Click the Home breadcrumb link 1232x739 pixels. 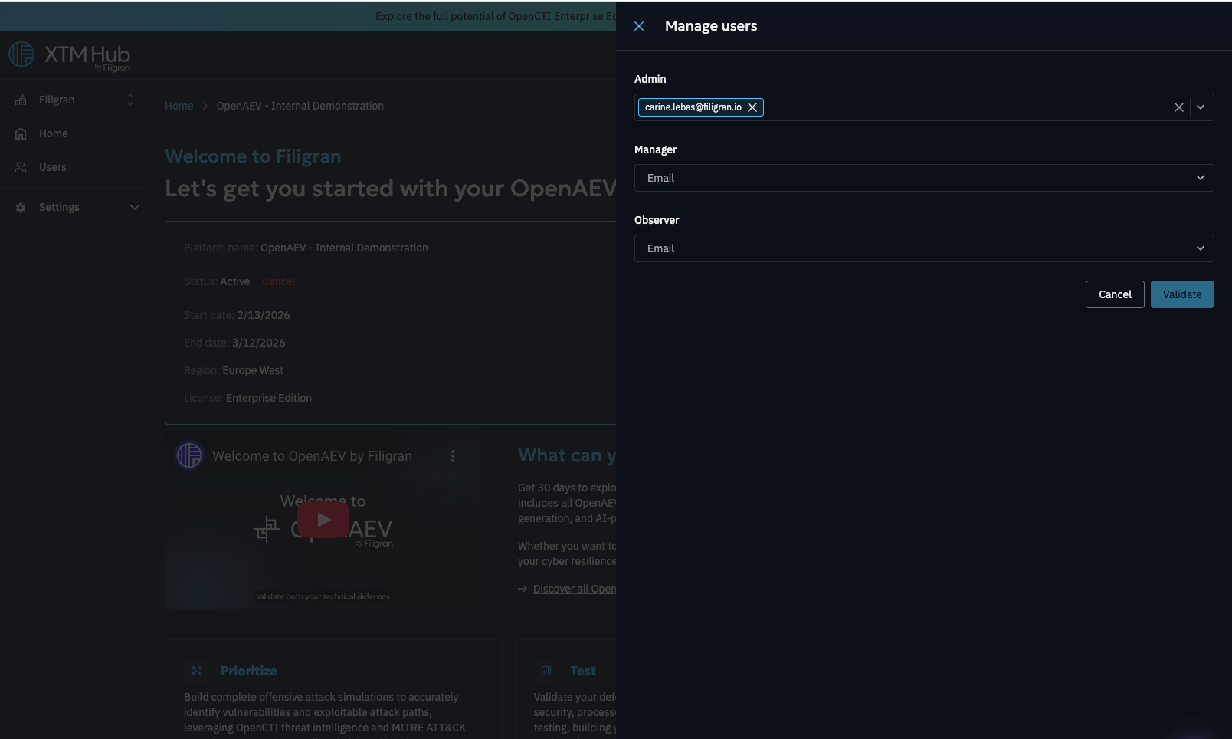click(x=179, y=106)
